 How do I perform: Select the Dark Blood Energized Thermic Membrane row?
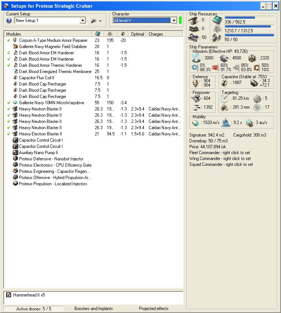94,72
